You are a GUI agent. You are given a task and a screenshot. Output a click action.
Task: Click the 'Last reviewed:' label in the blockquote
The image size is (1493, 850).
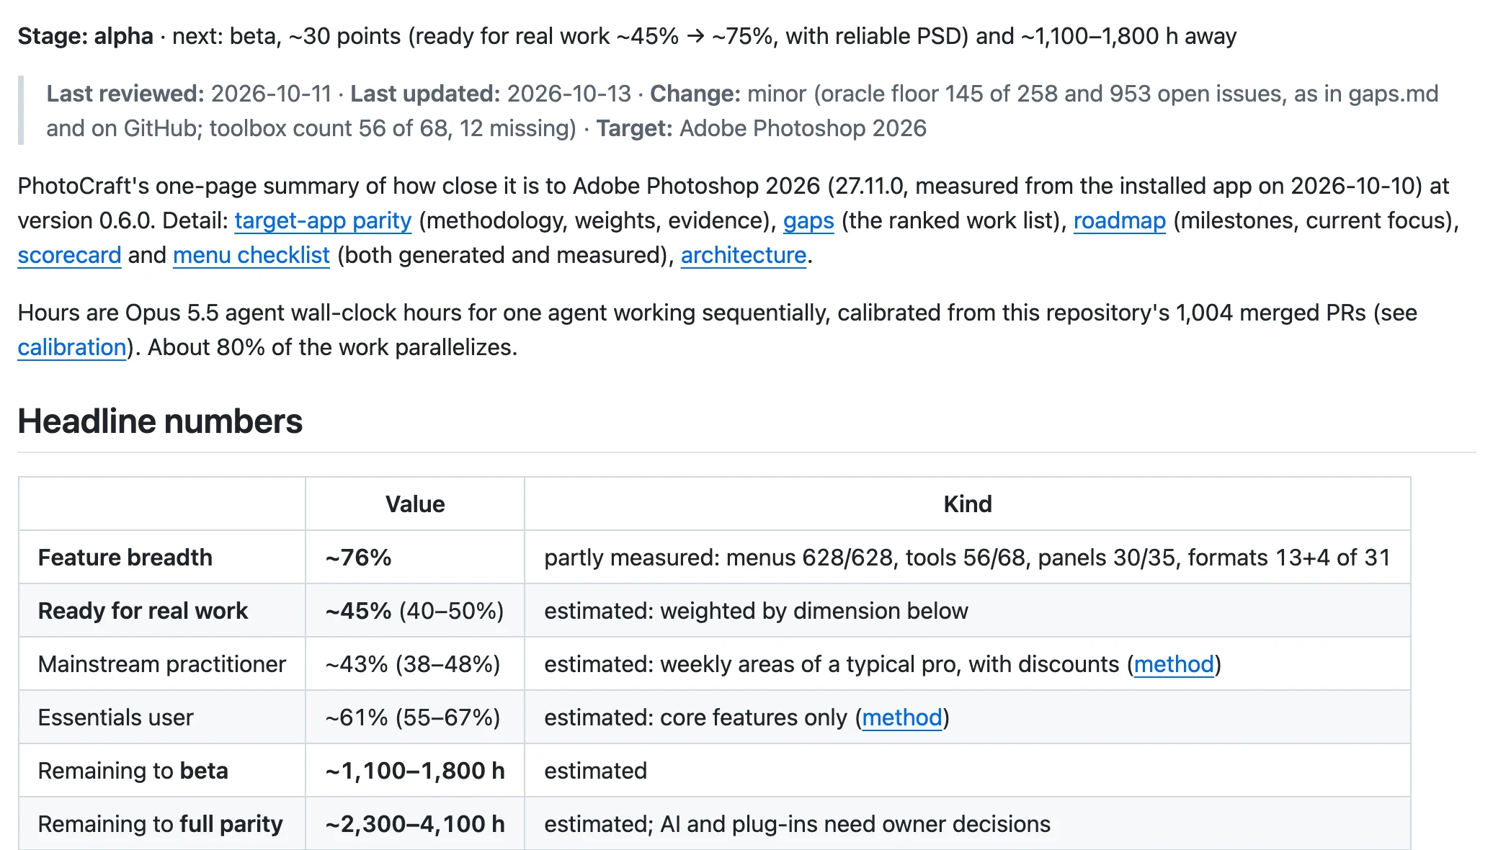tap(125, 94)
